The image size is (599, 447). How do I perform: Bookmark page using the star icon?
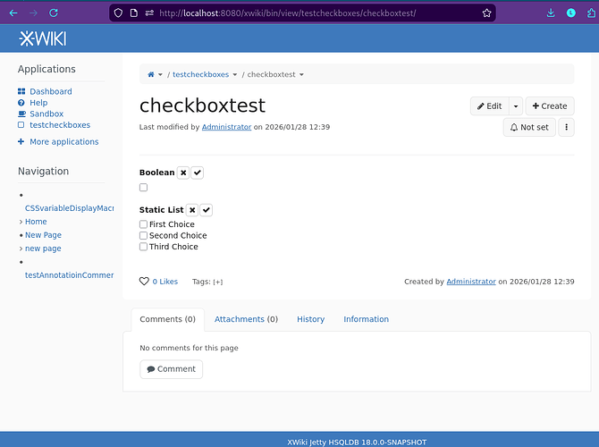click(x=486, y=13)
